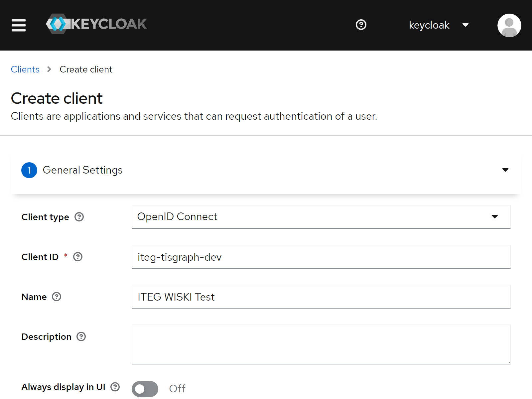Navigate back via the Clients breadcrumb link
532x399 pixels.
point(25,69)
